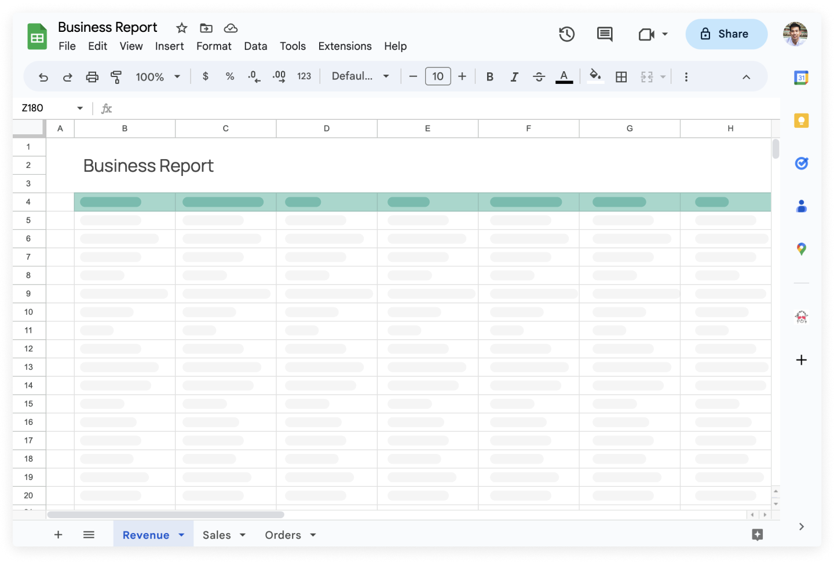
Task: Open Google Keep in side panel
Action: pos(801,120)
